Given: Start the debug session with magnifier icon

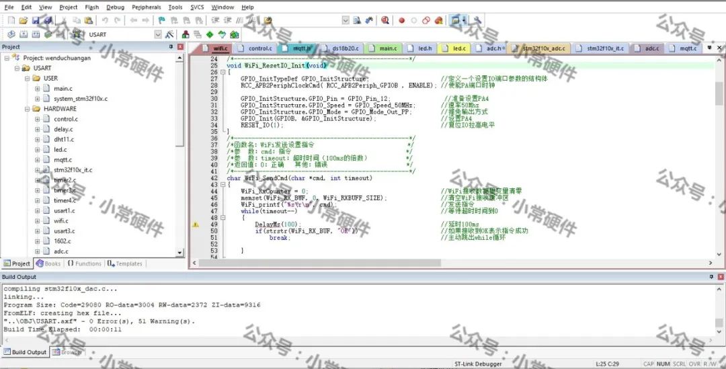Looking at the screenshot, I should [385, 21].
